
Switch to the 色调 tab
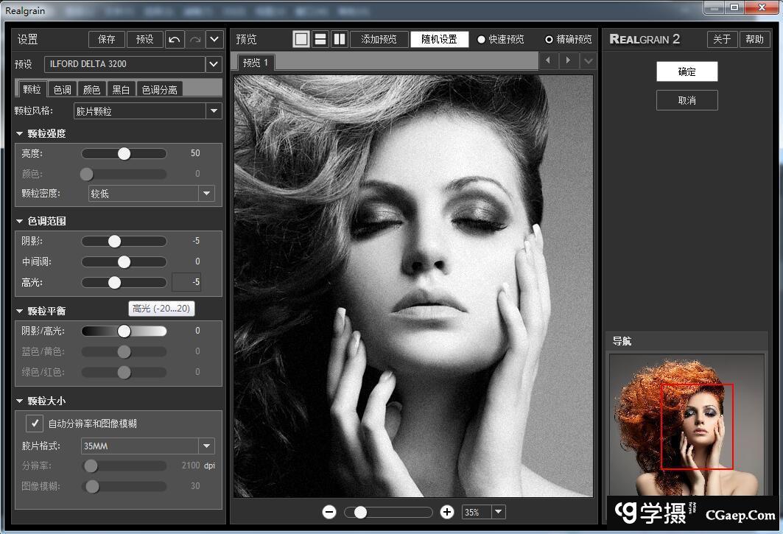coord(62,89)
